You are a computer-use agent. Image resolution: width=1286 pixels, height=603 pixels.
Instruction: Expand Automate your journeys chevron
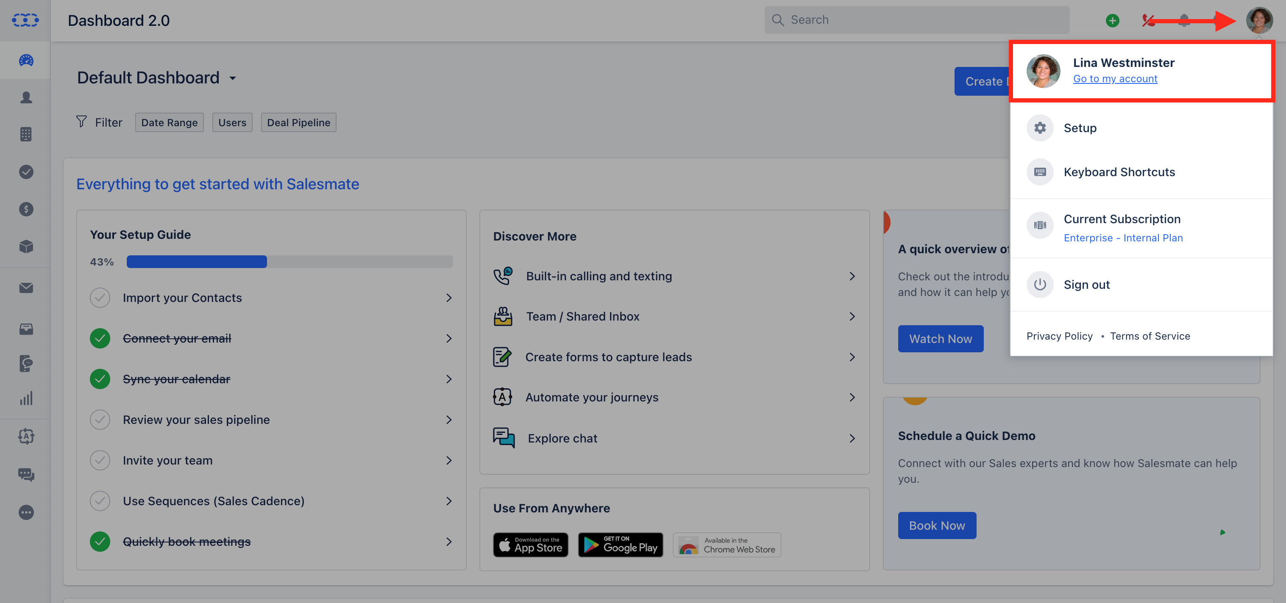click(x=852, y=398)
